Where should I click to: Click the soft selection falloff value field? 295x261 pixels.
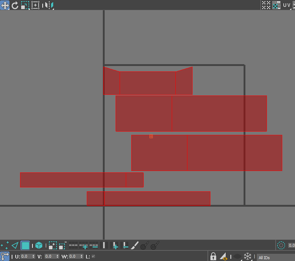pyautogui.click(x=291, y=245)
